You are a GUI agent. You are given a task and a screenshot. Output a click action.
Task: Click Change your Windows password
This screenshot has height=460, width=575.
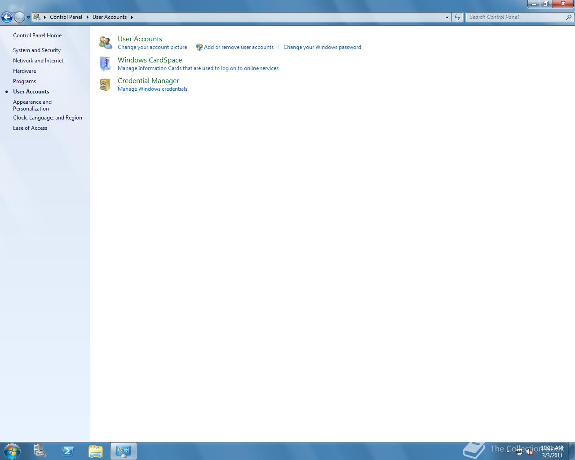click(x=322, y=47)
